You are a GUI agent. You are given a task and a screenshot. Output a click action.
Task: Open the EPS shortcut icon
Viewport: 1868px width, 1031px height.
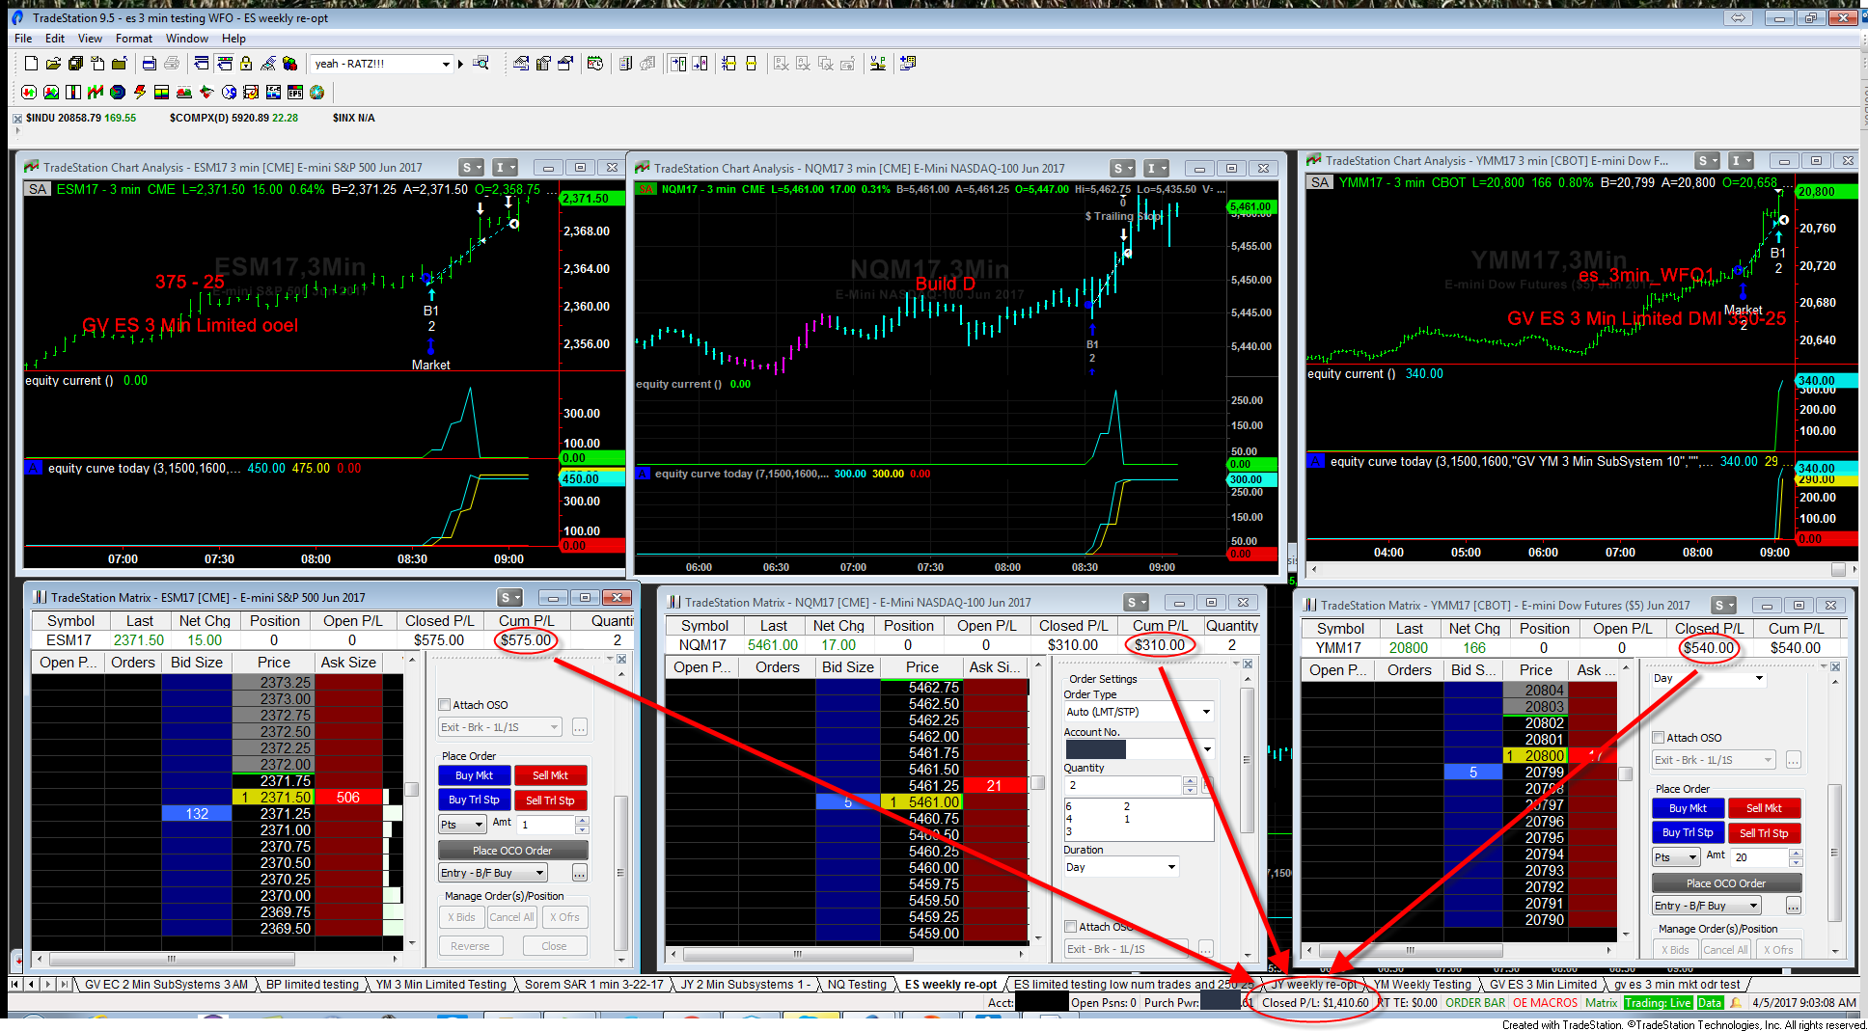coord(295,93)
